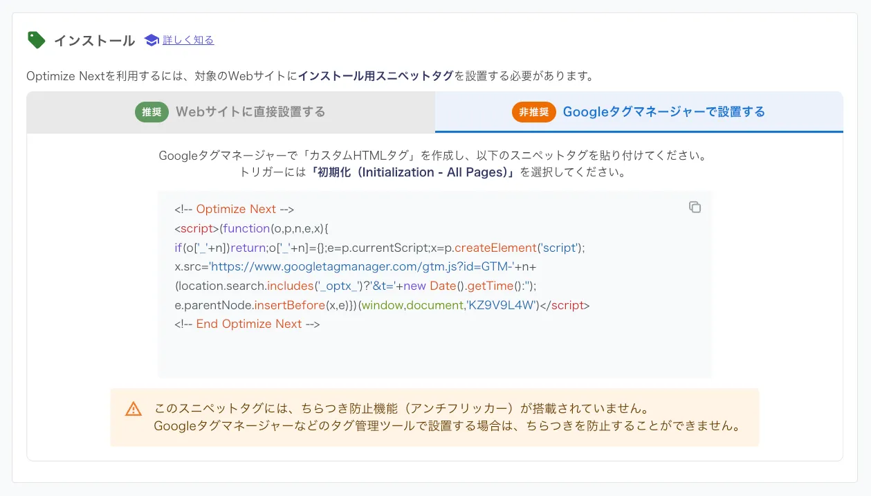Click the googletagmanager.com URL in the code
The height and width of the screenshot is (496, 871).
pos(363,267)
